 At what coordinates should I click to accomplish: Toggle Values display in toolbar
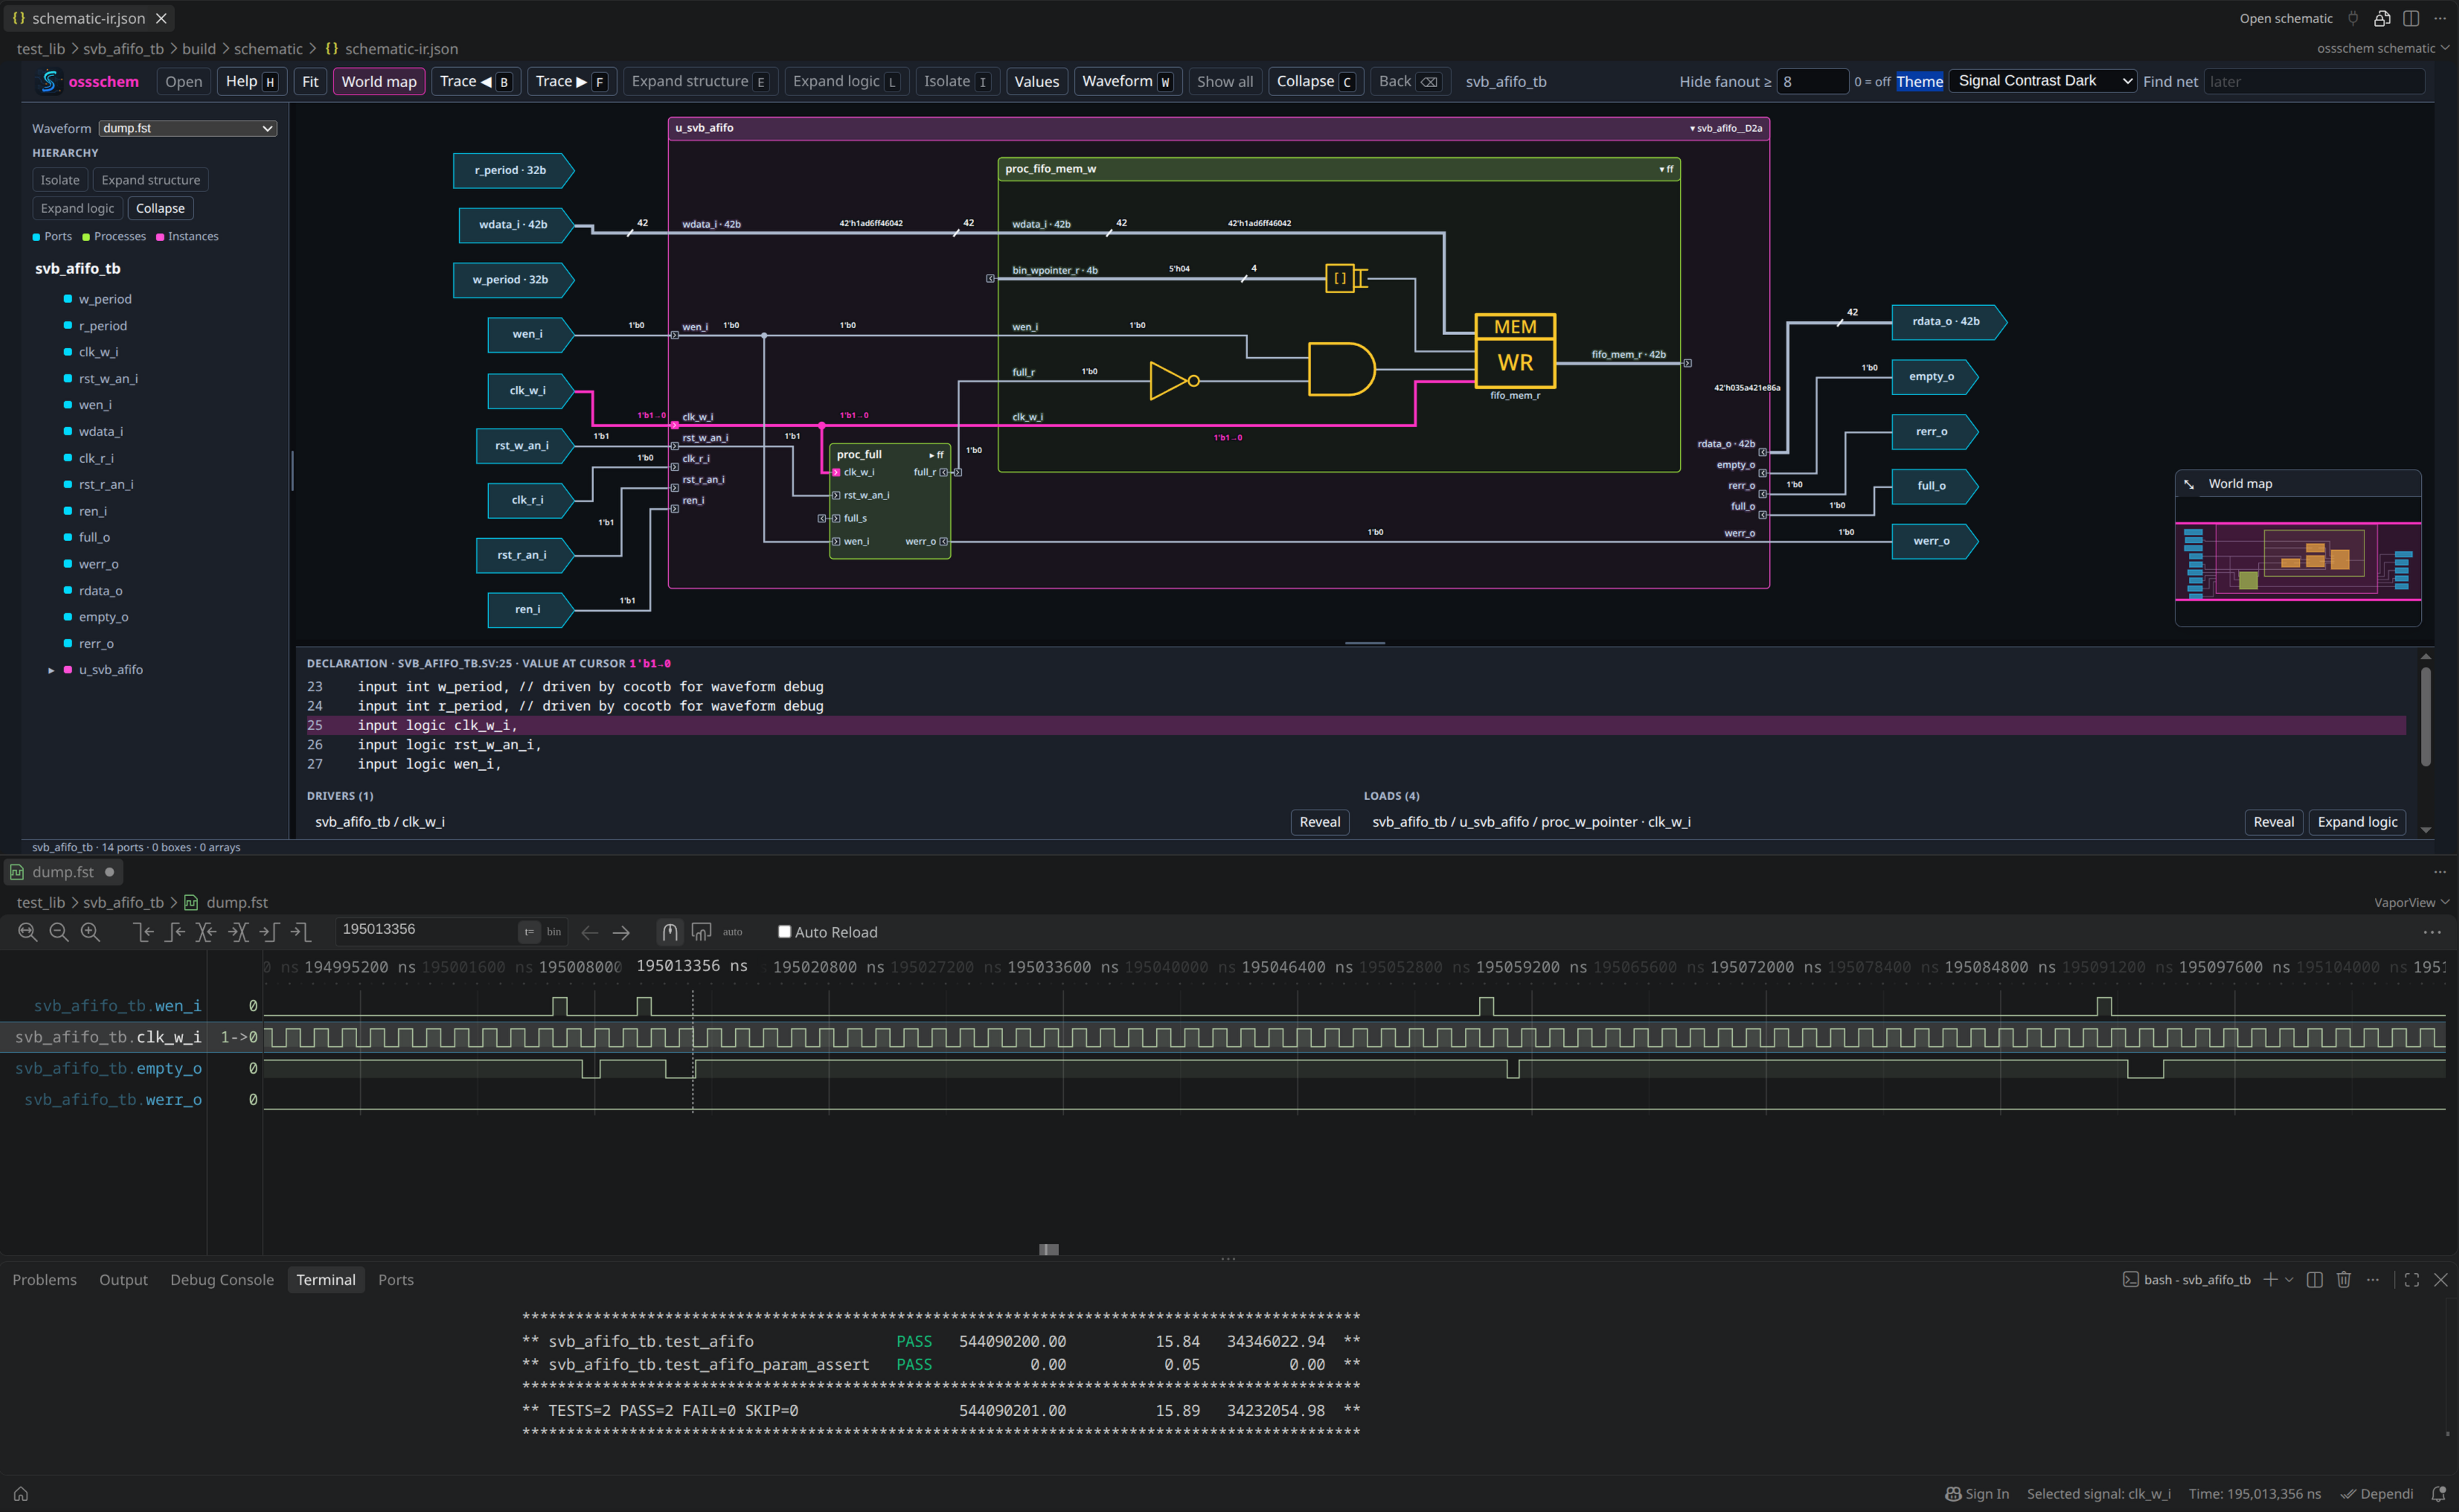coord(1036,82)
